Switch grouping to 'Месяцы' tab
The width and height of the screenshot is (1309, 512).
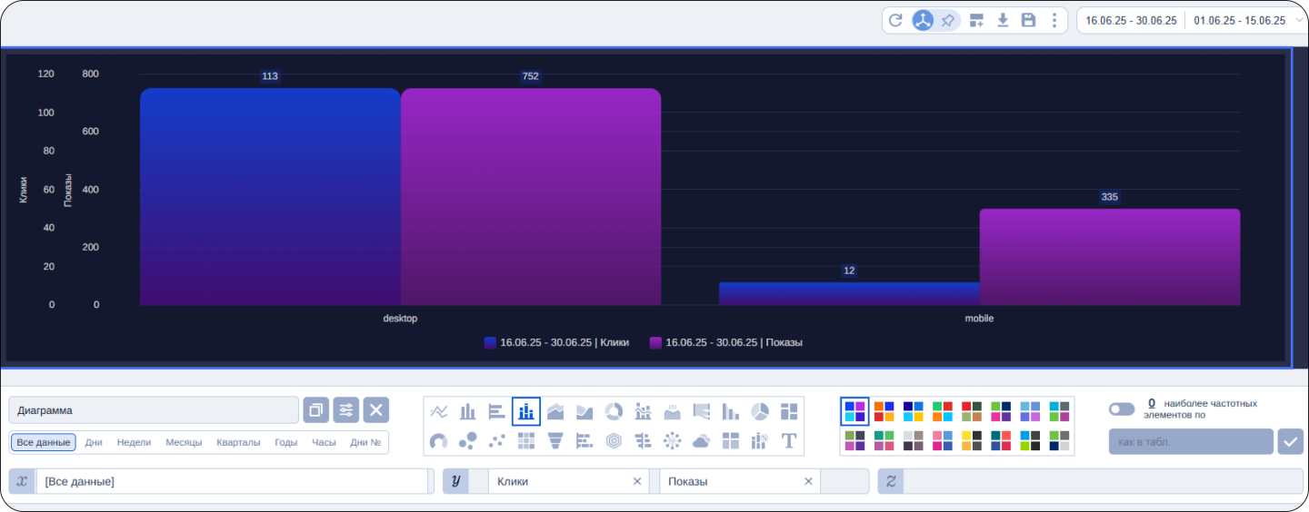pyautogui.click(x=184, y=442)
